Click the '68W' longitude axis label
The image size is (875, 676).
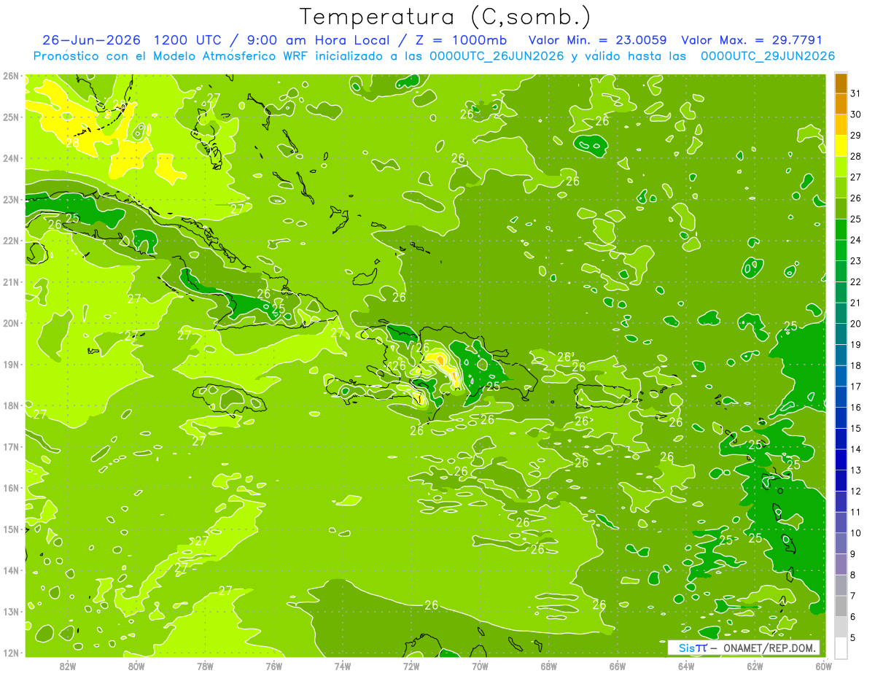click(x=549, y=667)
